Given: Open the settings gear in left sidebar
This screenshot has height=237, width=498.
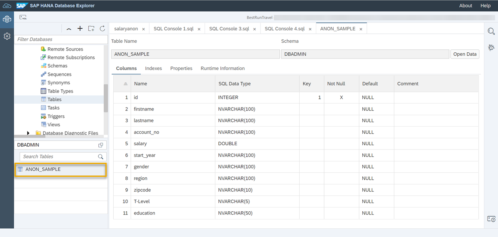Looking at the screenshot, I should (7, 36).
